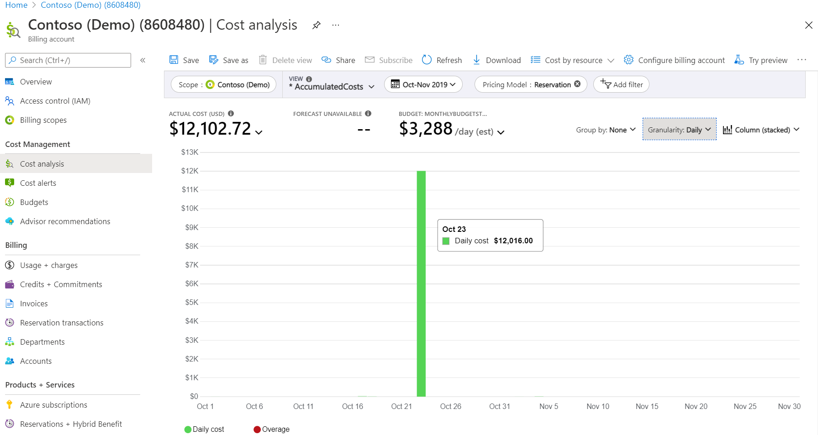Open the AccumulatedCosts view dropdown
Viewport: 818px width, 435px height.
[332, 86]
